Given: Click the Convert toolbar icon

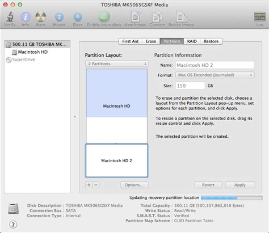Looking at the screenshot, I should coord(157,16).
